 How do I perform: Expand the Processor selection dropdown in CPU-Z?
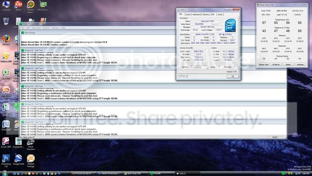199,67
